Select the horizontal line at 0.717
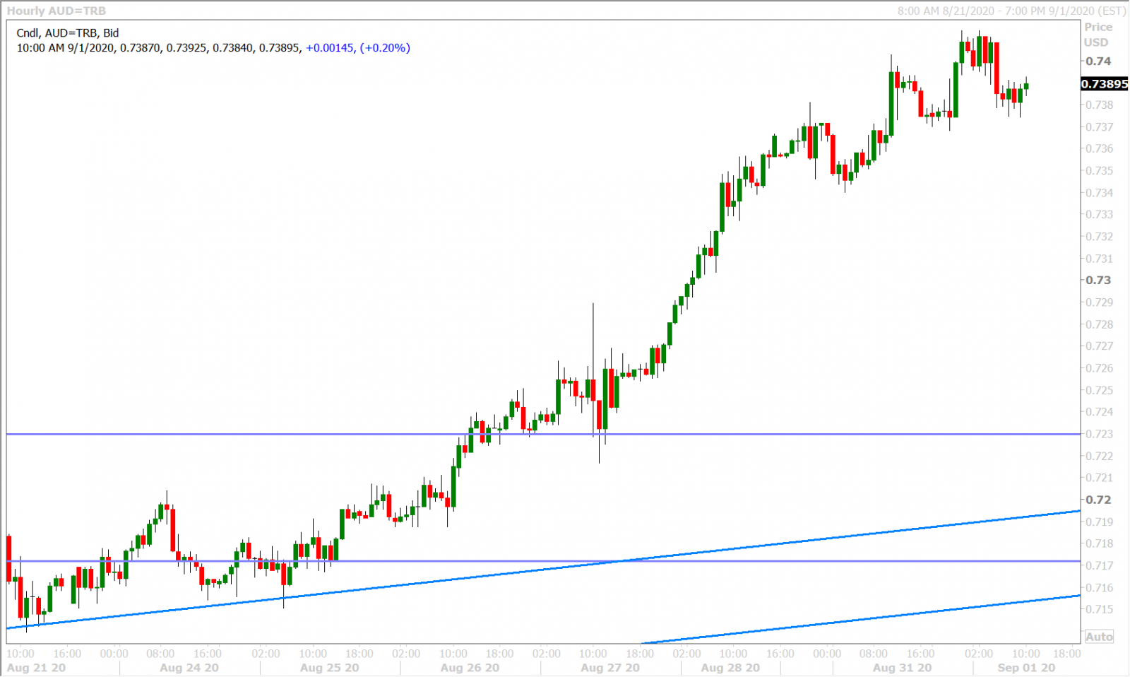The image size is (1130, 677). [543, 561]
